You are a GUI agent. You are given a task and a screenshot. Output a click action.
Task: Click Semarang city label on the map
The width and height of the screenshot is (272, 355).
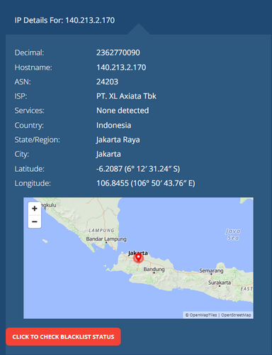click(211, 271)
